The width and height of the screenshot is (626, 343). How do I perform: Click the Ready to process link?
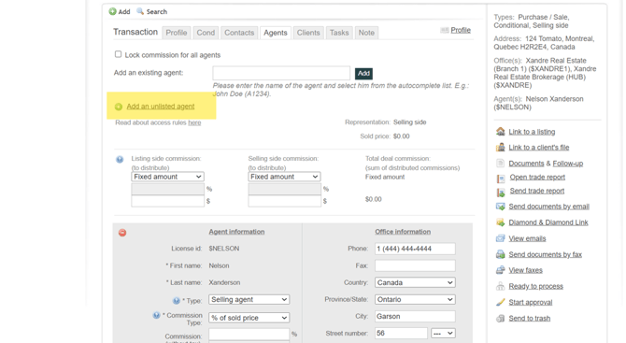(x=535, y=286)
